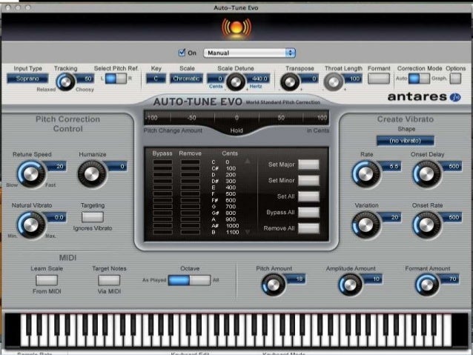Click the vibrato Rate knob
The image size is (473, 355).
pyautogui.click(x=365, y=174)
